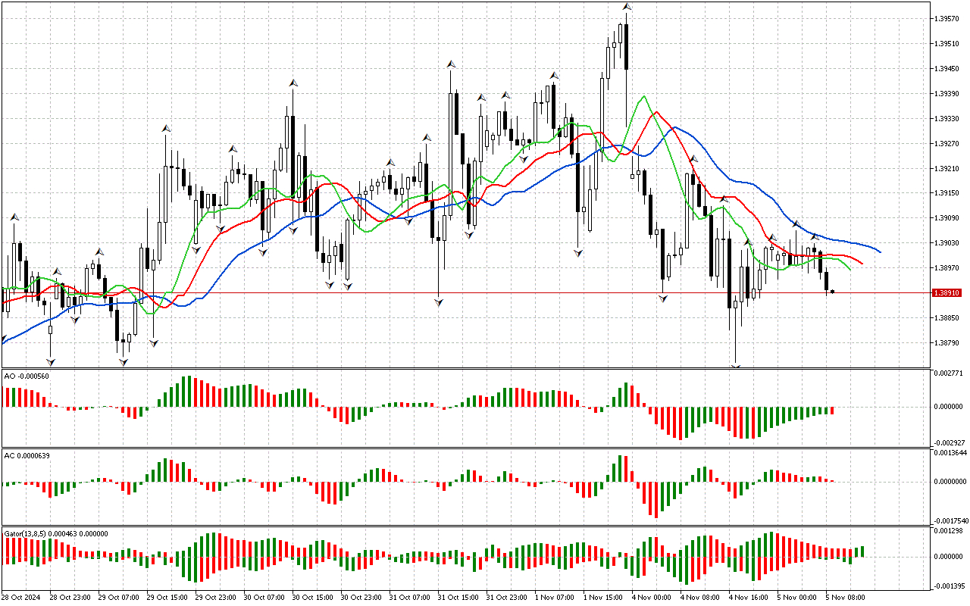Select price level 1.39390 on the scale
970x606 pixels.
pyautogui.click(x=947, y=94)
